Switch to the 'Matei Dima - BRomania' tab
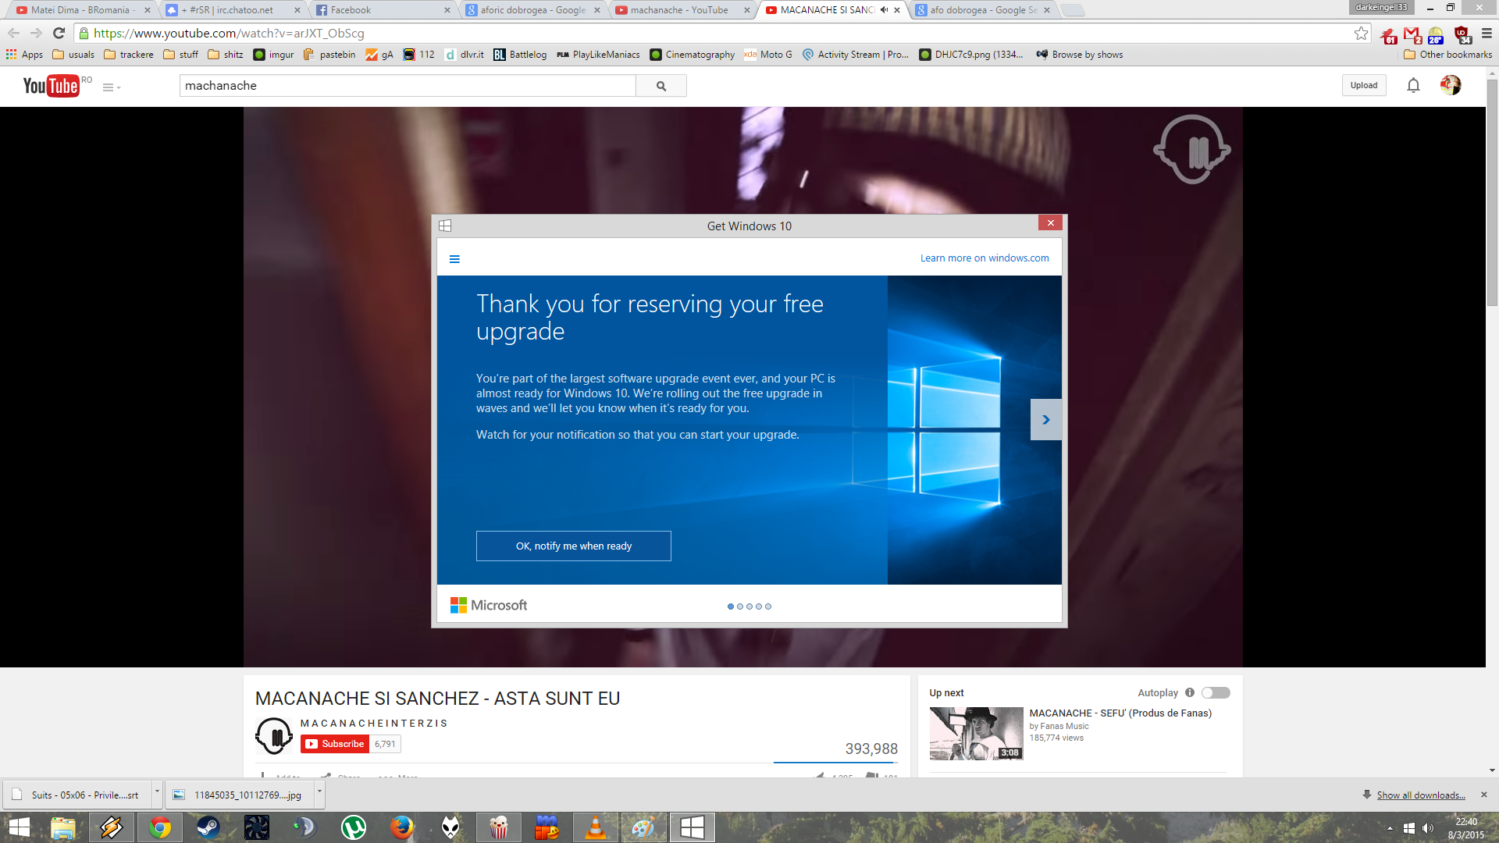 pos(83,10)
